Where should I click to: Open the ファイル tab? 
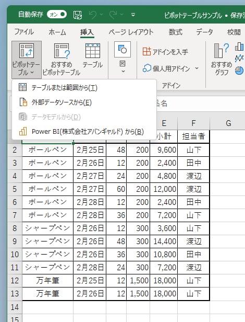tap(24, 32)
